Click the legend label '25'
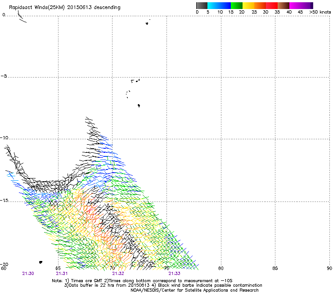 tap(254, 12)
